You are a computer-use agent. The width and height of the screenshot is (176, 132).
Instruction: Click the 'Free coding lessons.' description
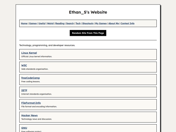click(x=31, y=81)
